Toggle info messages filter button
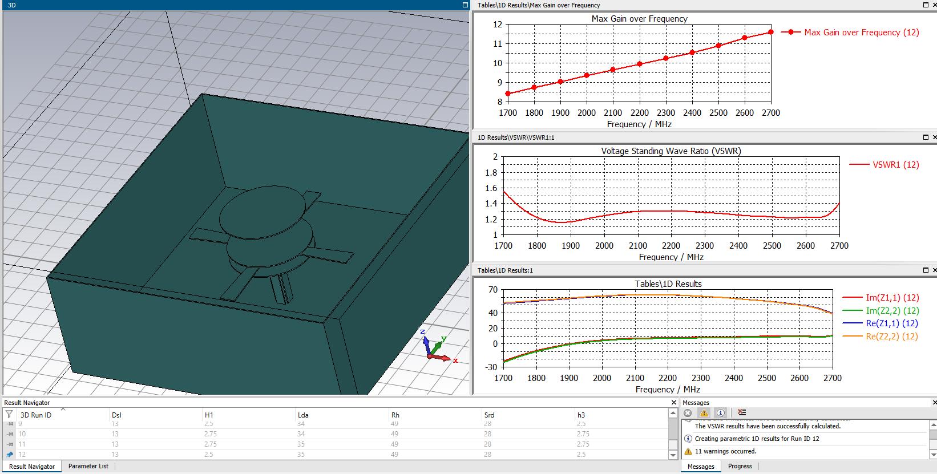The height and width of the screenshot is (474, 937). click(x=721, y=413)
